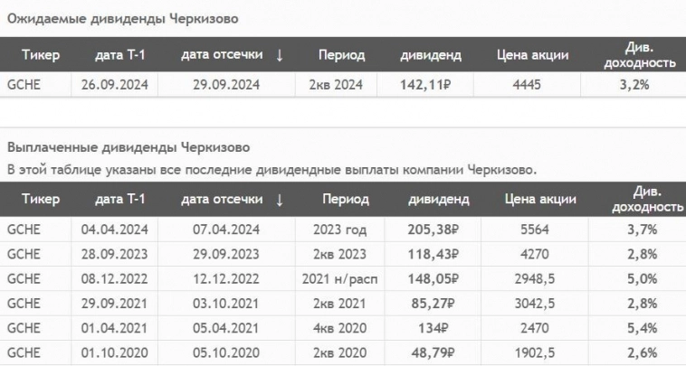Viewport: 686px width, 366px height.
Task: Click the 2021 н/расп period cell
Action: click(x=345, y=278)
